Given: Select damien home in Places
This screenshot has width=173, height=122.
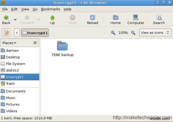Looking at the screenshot, I should (20, 50).
